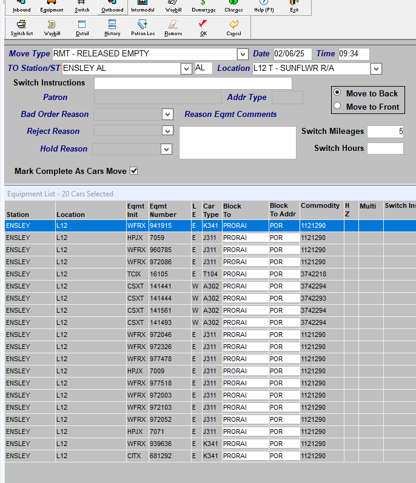Select the Move to Back radio button
Screen dimensions: 416x483
[x=337, y=92]
